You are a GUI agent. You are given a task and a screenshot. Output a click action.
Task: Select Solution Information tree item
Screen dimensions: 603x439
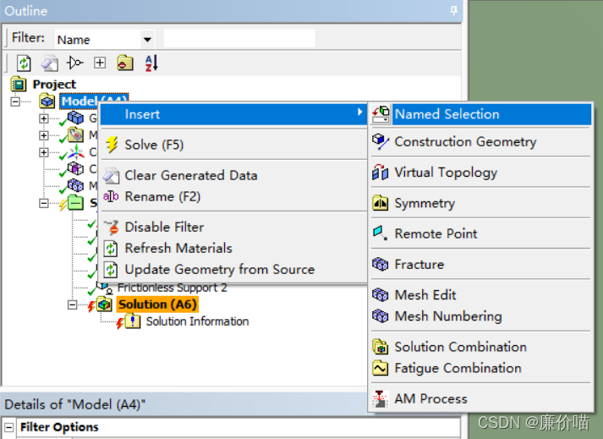197,321
